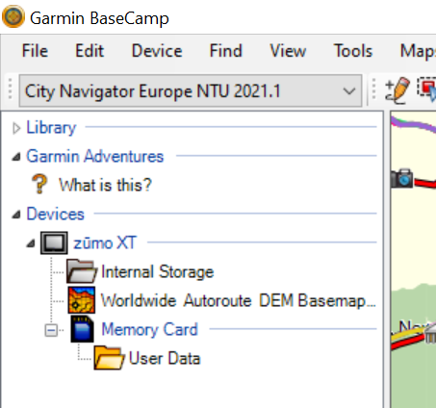Click the blue Memory Card SD icon
The width and height of the screenshot is (436, 408).
[x=83, y=329]
